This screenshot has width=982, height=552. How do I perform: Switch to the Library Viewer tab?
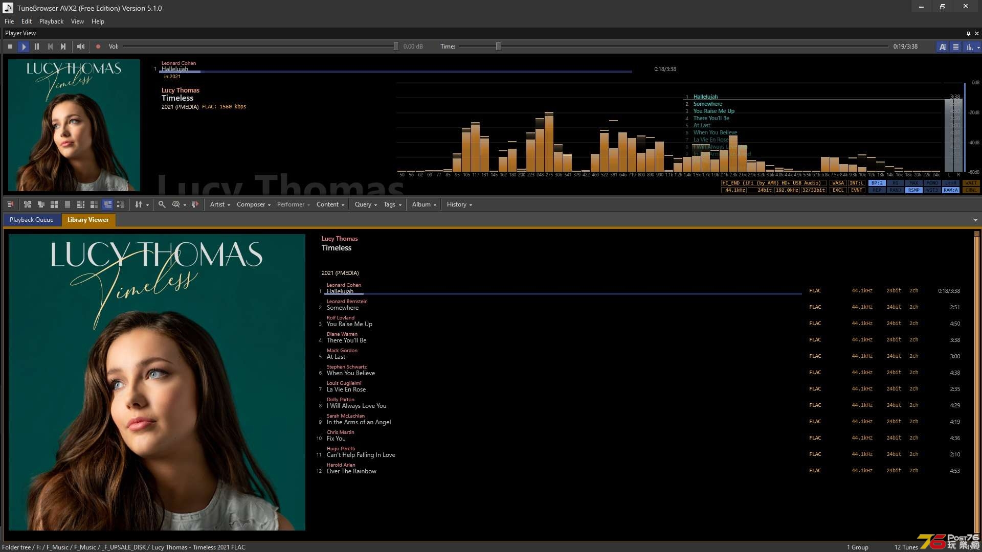coord(88,220)
